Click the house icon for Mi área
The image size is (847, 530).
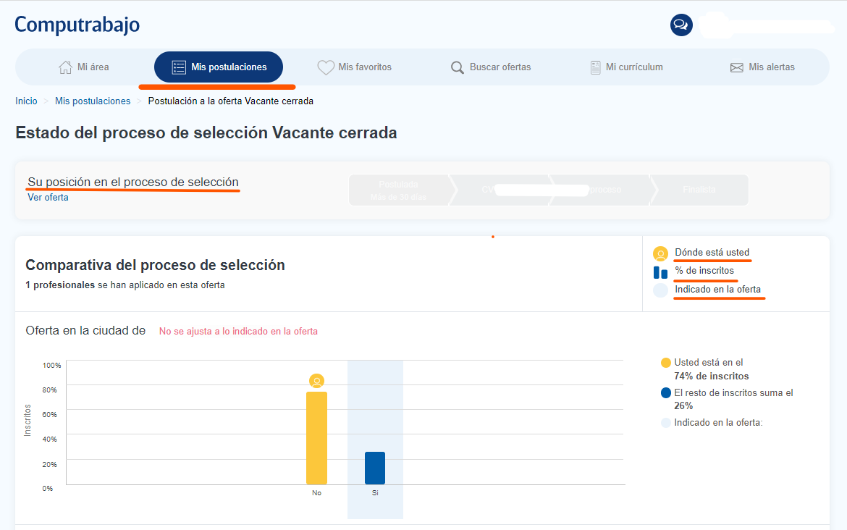point(65,67)
